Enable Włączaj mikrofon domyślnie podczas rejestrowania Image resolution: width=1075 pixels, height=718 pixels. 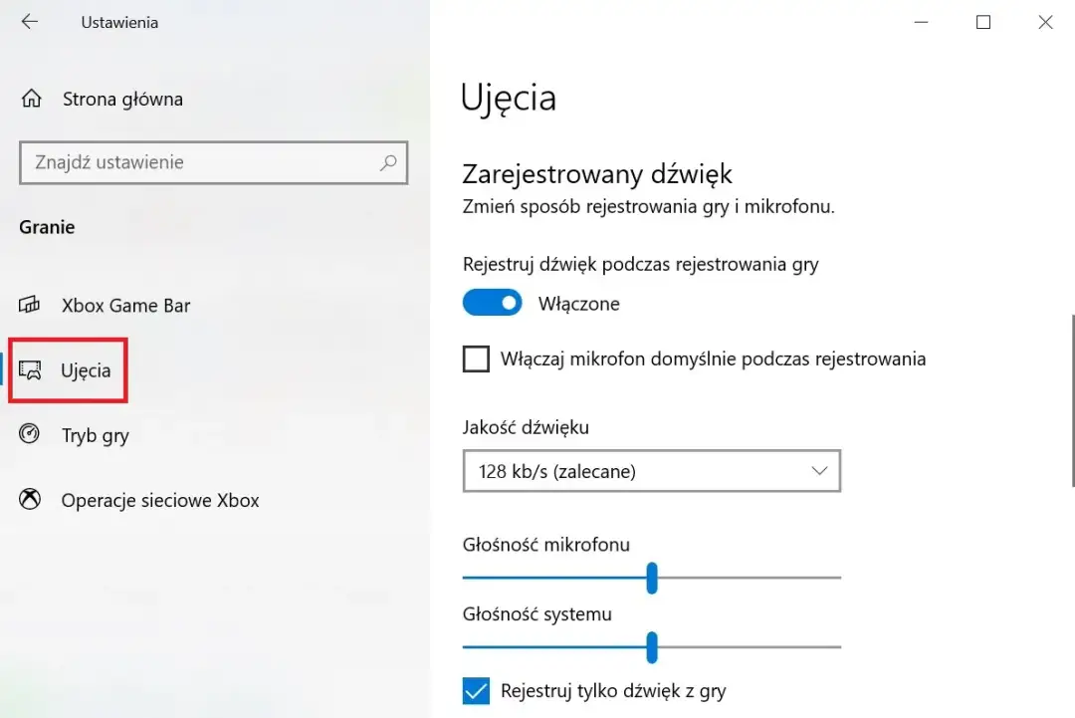476,359
